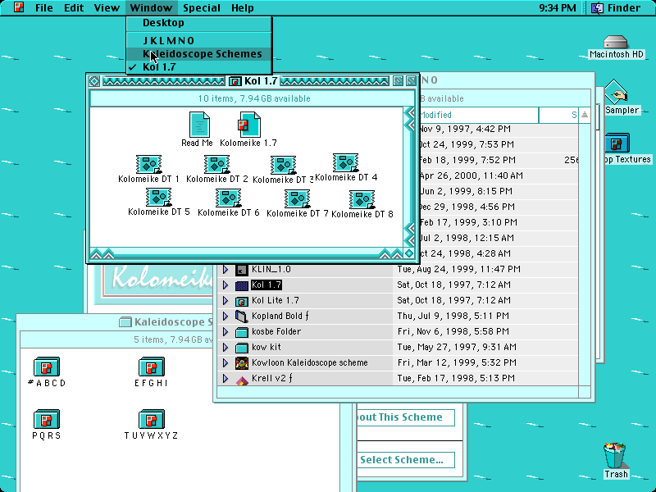Select the Kolomeike DT 6 icon
The width and height of the screenshot is (656, 492).
(229, 198)
